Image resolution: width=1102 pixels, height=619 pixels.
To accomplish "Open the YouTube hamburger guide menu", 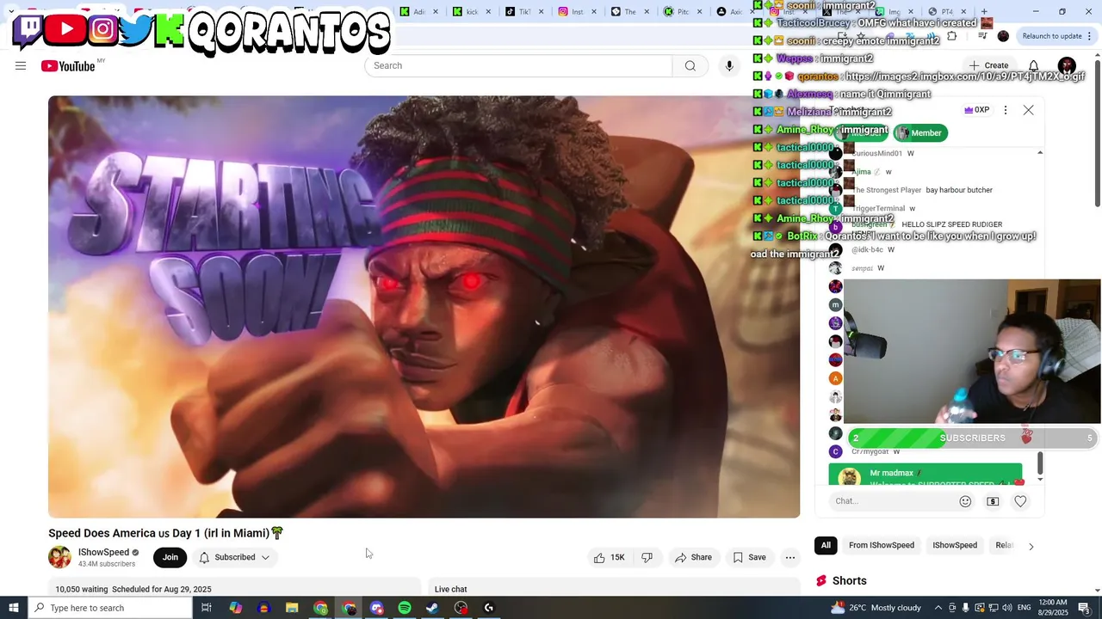I will tap(21, 65).
